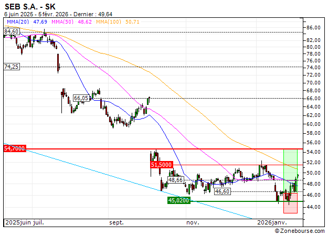Click the red stop-loss zone rectangle
328x236 pixels.
point(290,203)
